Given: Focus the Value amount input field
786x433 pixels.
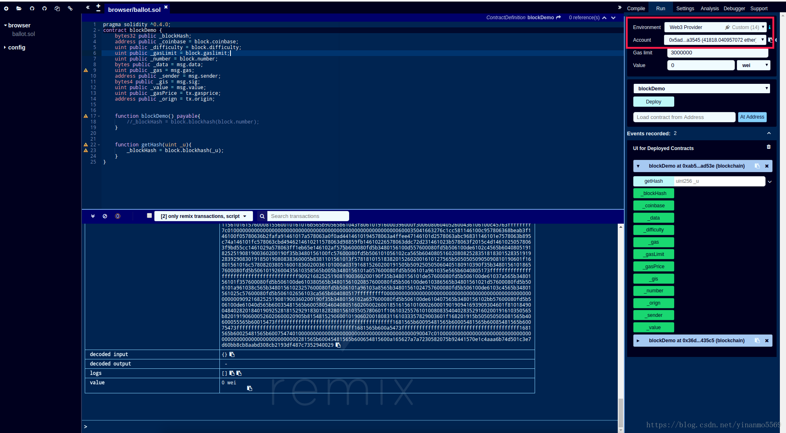Looking at the screenshot, I should pyautogui.click(x=701, y=65).
